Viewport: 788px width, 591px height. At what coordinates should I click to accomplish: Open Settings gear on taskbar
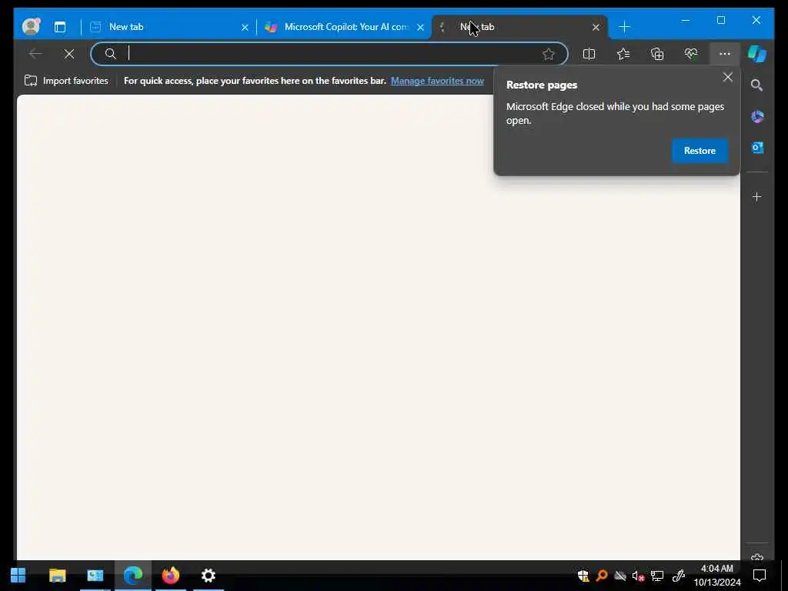point(208,575)
